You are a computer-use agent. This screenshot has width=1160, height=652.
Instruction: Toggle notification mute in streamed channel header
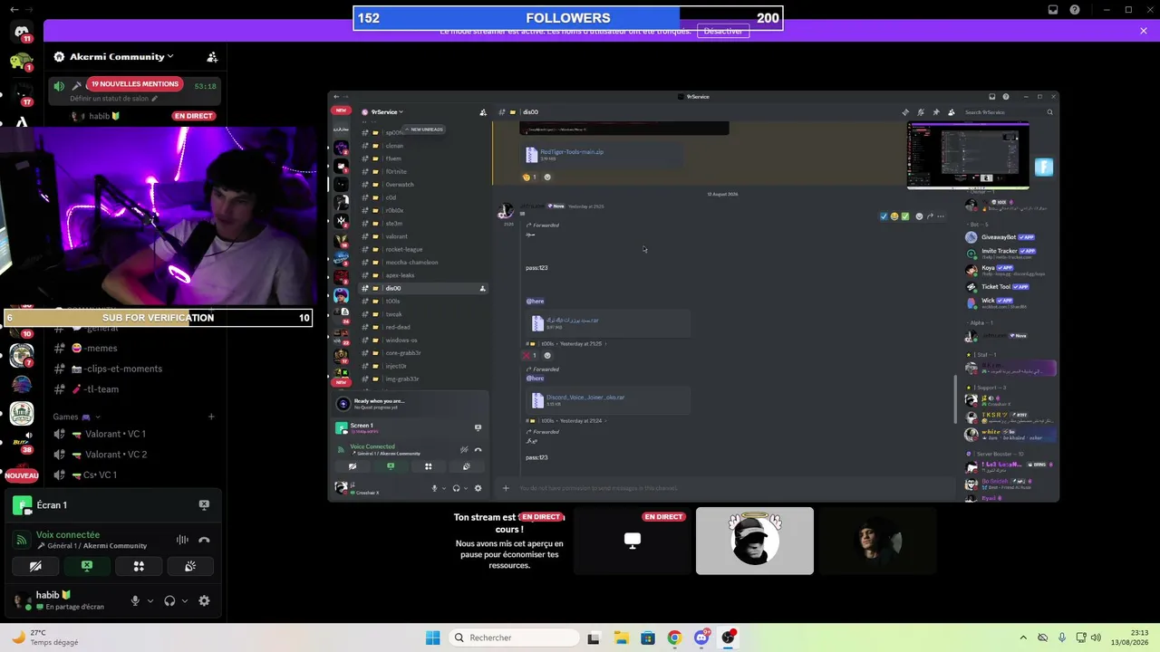921,112
